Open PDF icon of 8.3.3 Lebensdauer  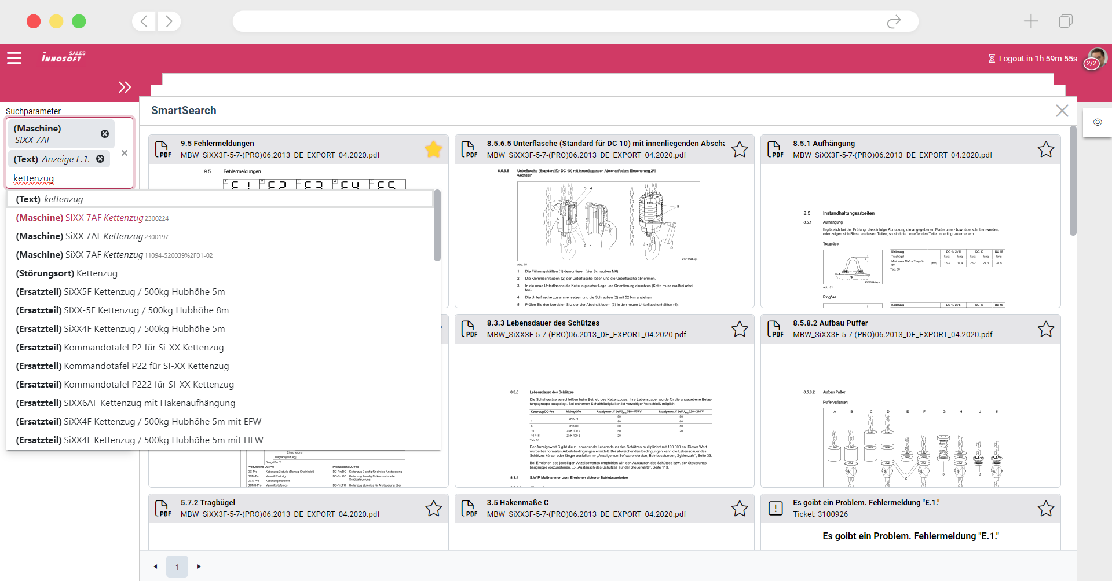pos(470,329)
